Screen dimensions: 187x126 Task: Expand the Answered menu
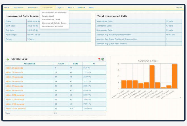33,7
